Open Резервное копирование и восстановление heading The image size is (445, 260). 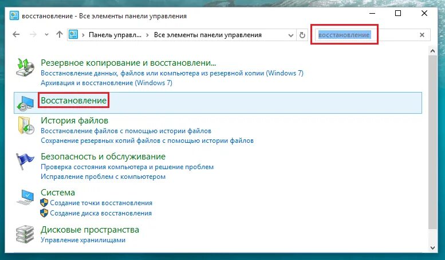128,63
